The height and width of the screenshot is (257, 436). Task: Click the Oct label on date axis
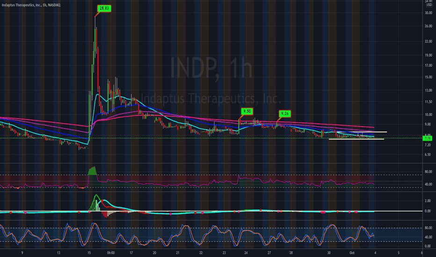(x=352, y=253)
